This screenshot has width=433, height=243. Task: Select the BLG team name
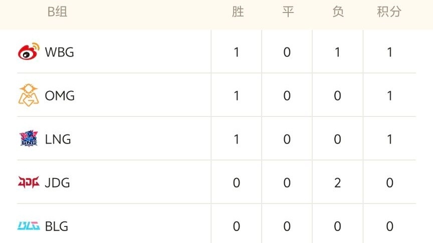56,226
